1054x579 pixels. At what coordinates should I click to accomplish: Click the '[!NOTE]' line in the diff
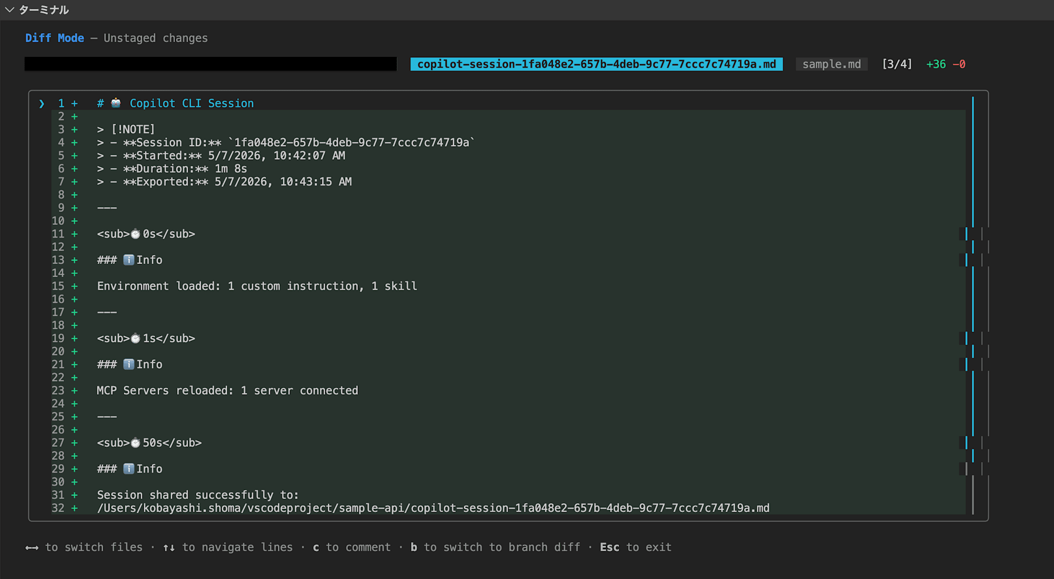point(126,130)
